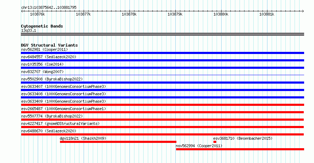Click the nsv1035356 (Coe2014) label
The width and height of the screenshot is (314, 163).
tap(42, 64)
